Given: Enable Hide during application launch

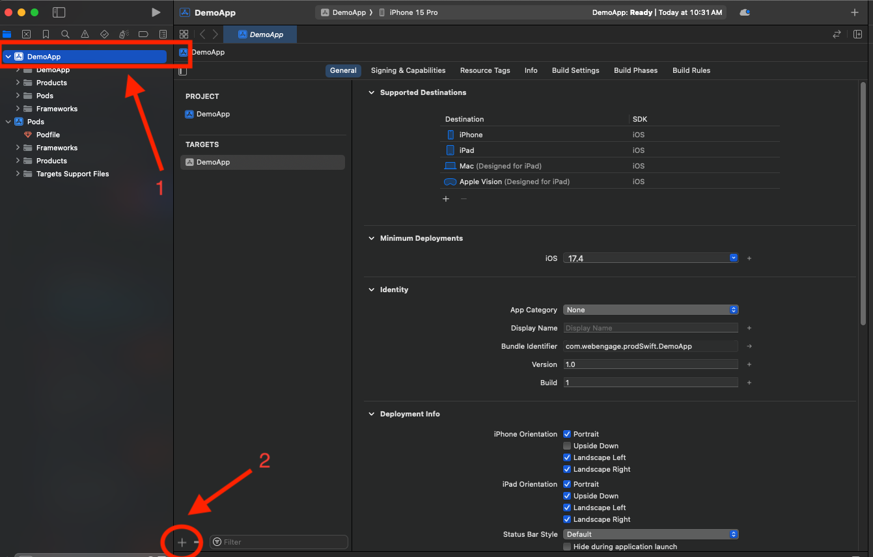Looking at the screenshot, I should coord(567,547).
